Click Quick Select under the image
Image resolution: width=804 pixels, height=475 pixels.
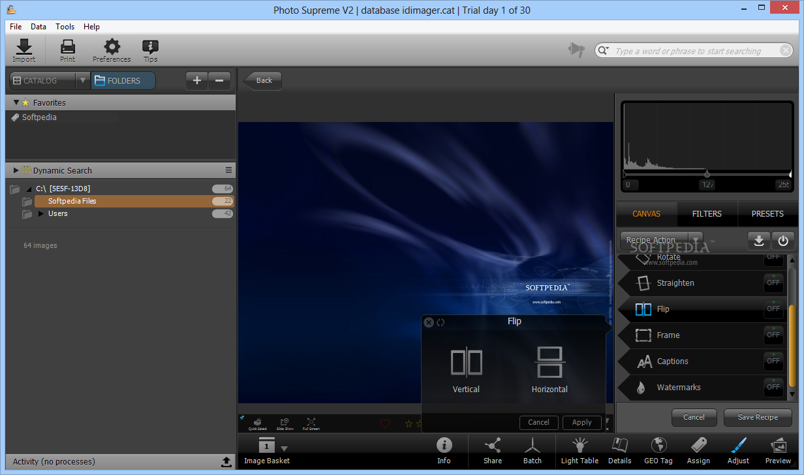(257, 424)
